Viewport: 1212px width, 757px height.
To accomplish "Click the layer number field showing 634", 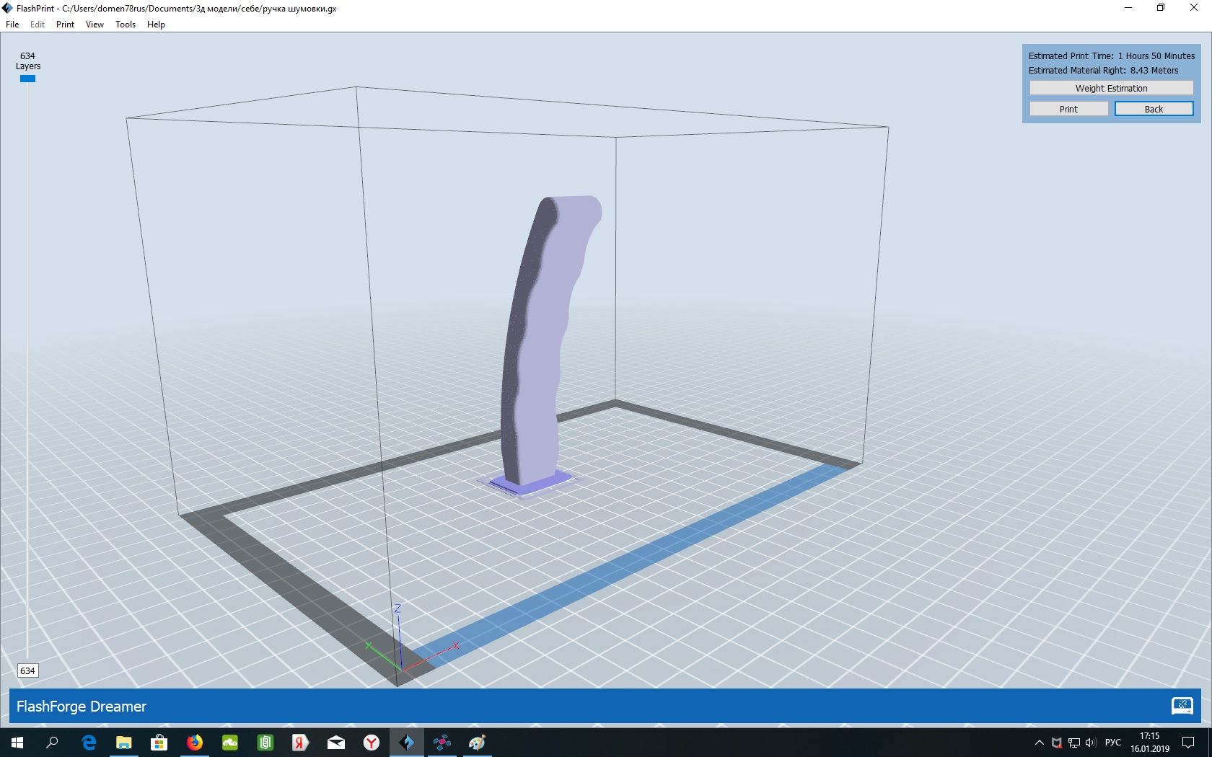I will tap(27, 670).
